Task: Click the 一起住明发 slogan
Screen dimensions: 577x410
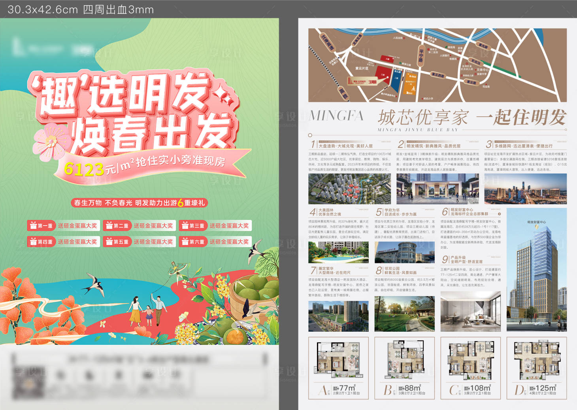Action: pos(521,117)
